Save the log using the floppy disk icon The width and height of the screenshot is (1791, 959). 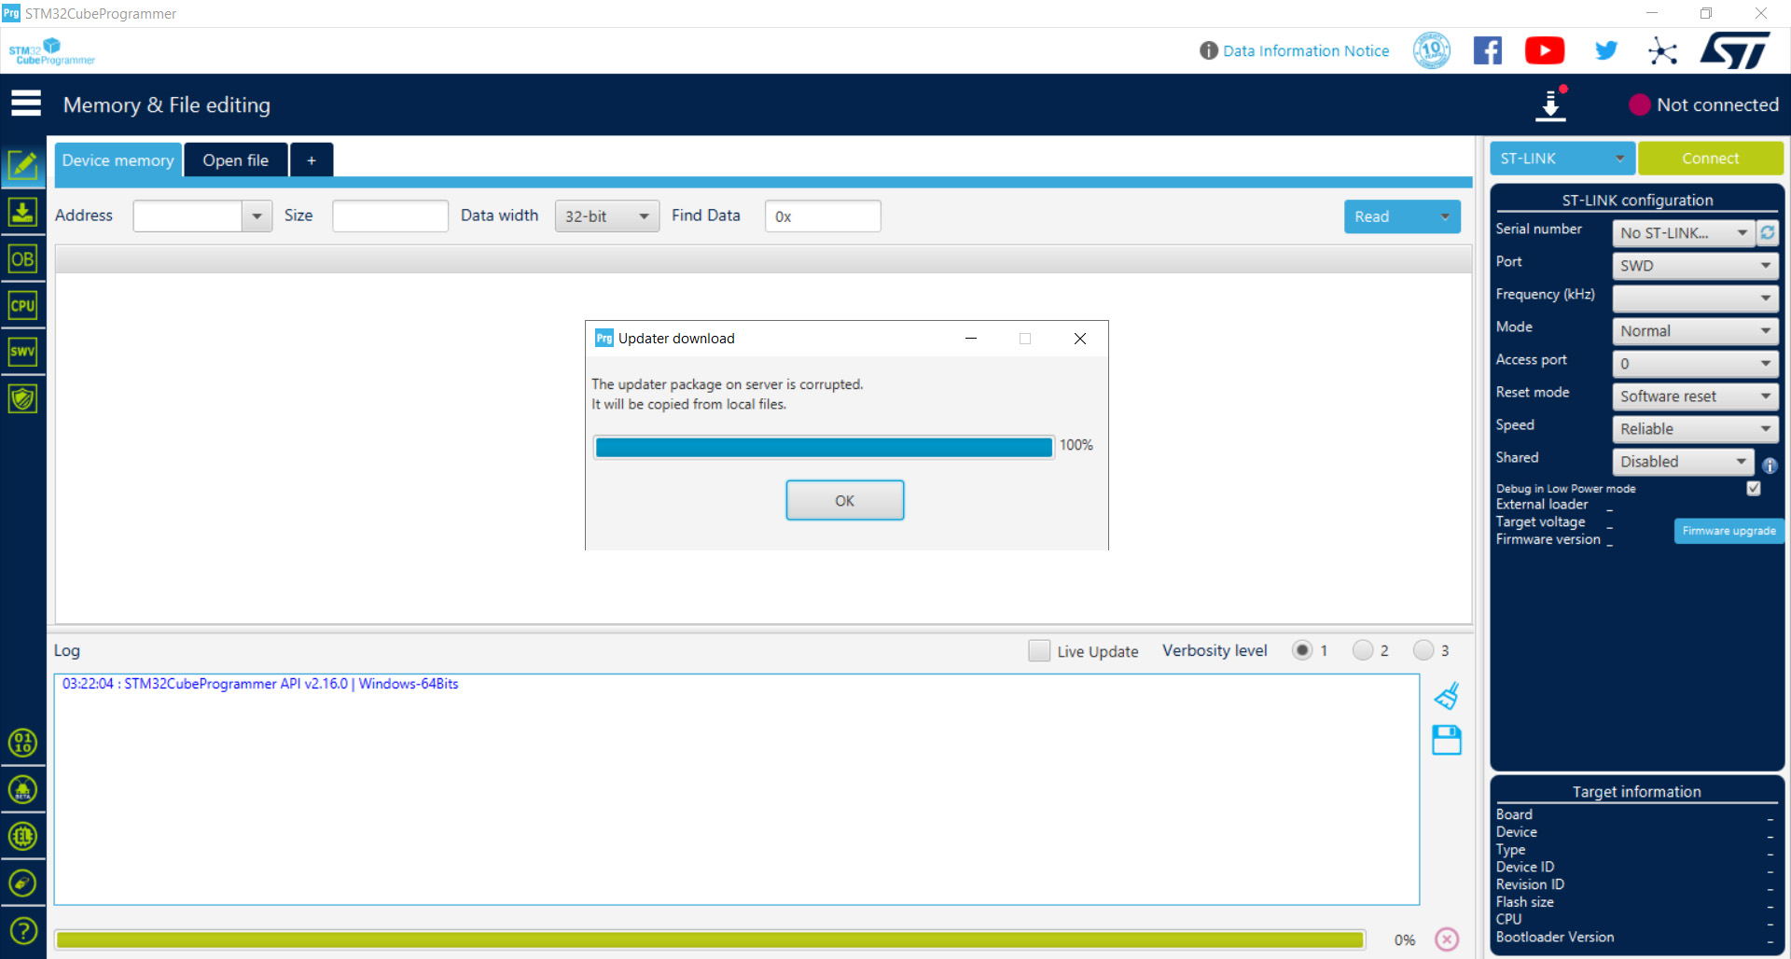pos(1447,740)
